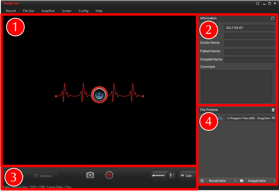
Task: Click the microphone icon
Action: (171, 176)
